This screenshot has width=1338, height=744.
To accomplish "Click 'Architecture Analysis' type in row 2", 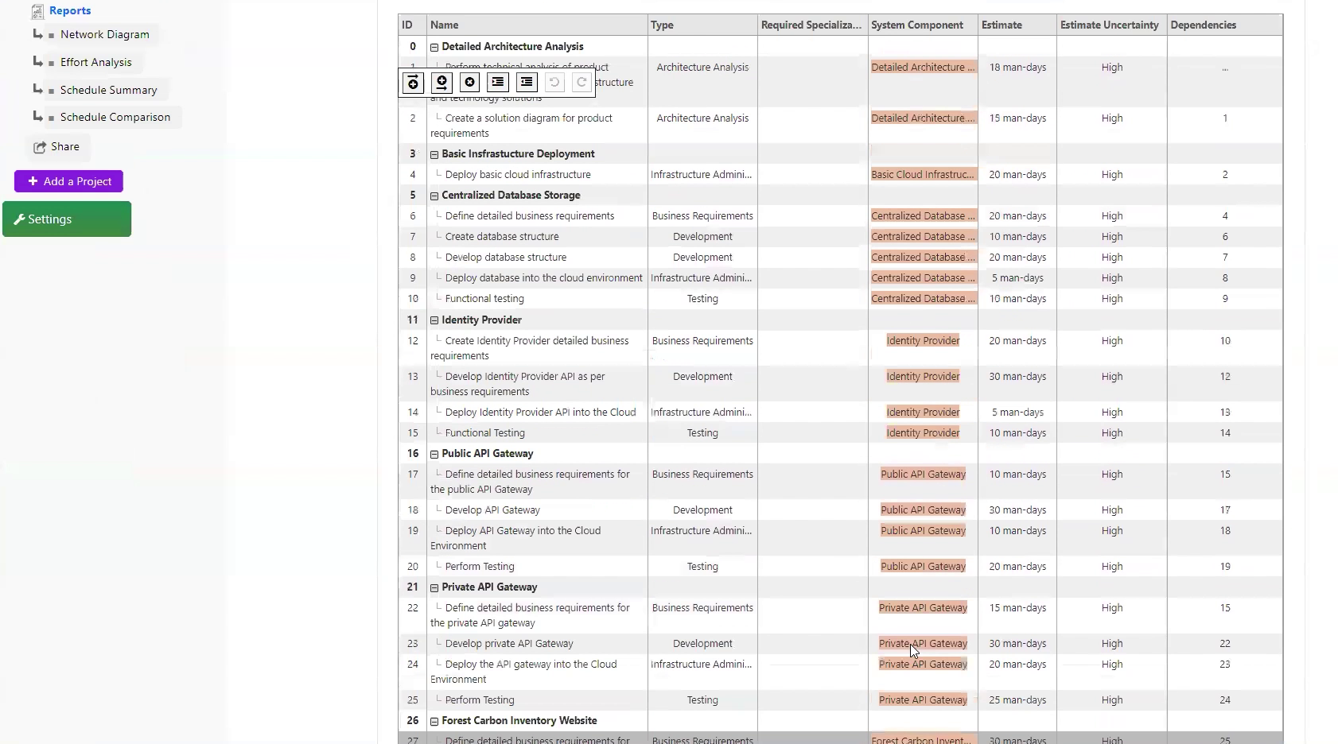I will pyautogui.click(x=702, y=118).
